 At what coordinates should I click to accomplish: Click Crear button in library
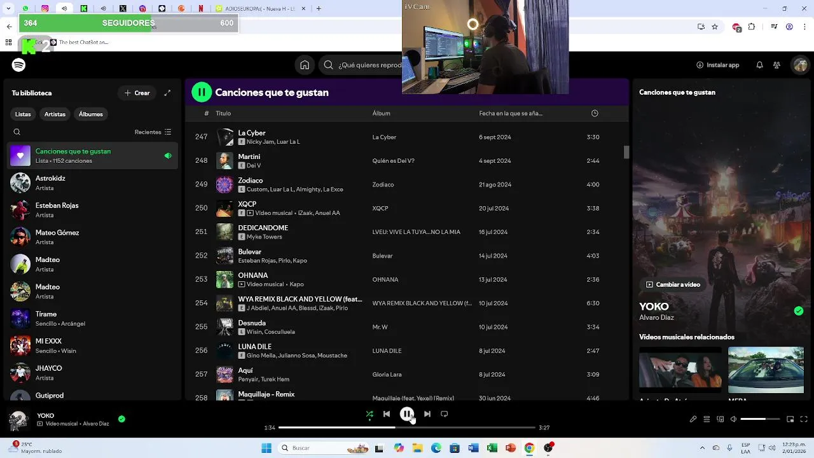[137, 93]
